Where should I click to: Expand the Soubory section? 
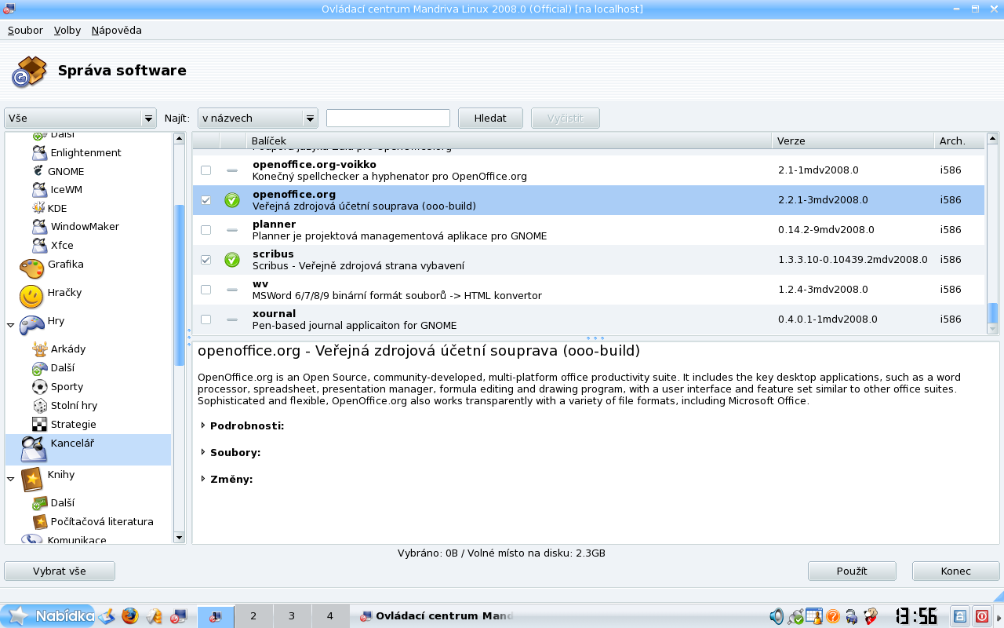[203, 452]
